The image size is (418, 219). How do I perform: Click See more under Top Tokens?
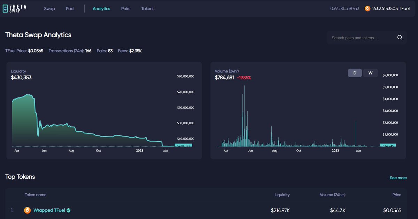pos(398,178)
